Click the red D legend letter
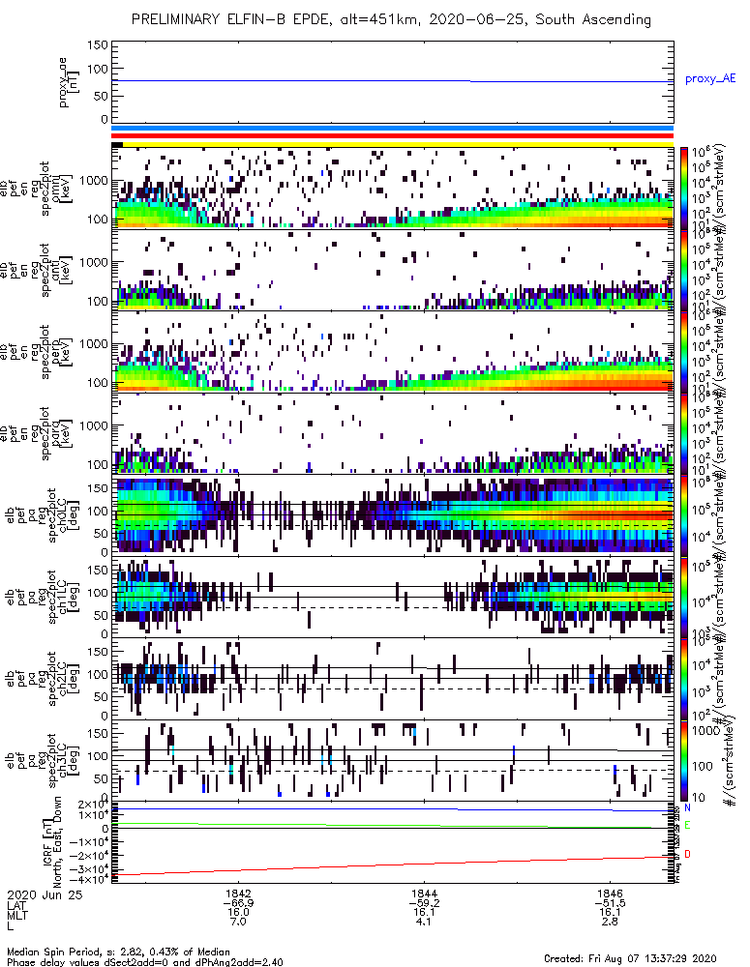750x967 pixels. click(x=688, y=854)
